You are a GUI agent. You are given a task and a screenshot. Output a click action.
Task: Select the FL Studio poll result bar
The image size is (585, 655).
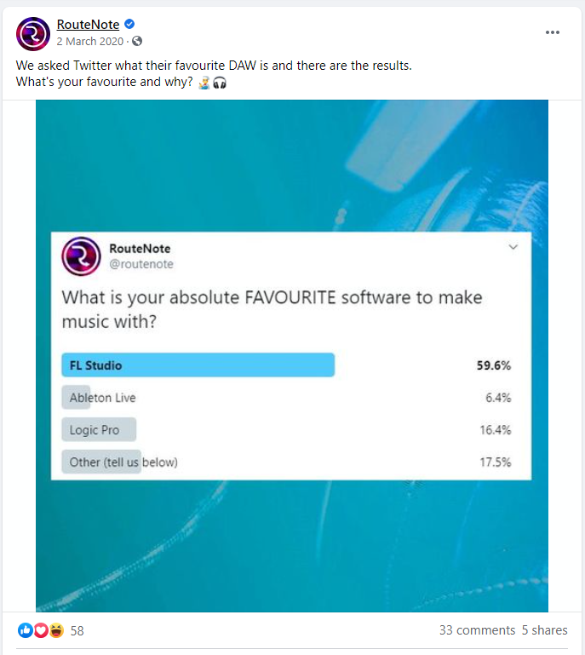coord(198,365)
